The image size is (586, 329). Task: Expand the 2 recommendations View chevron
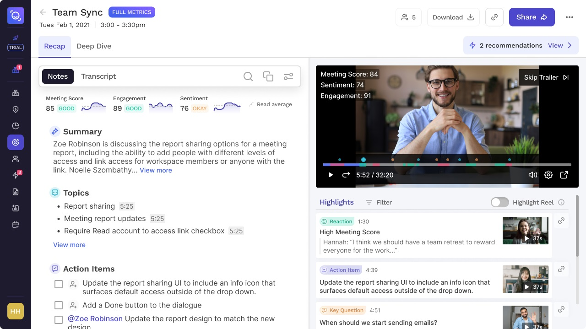(x=570, y=45)
